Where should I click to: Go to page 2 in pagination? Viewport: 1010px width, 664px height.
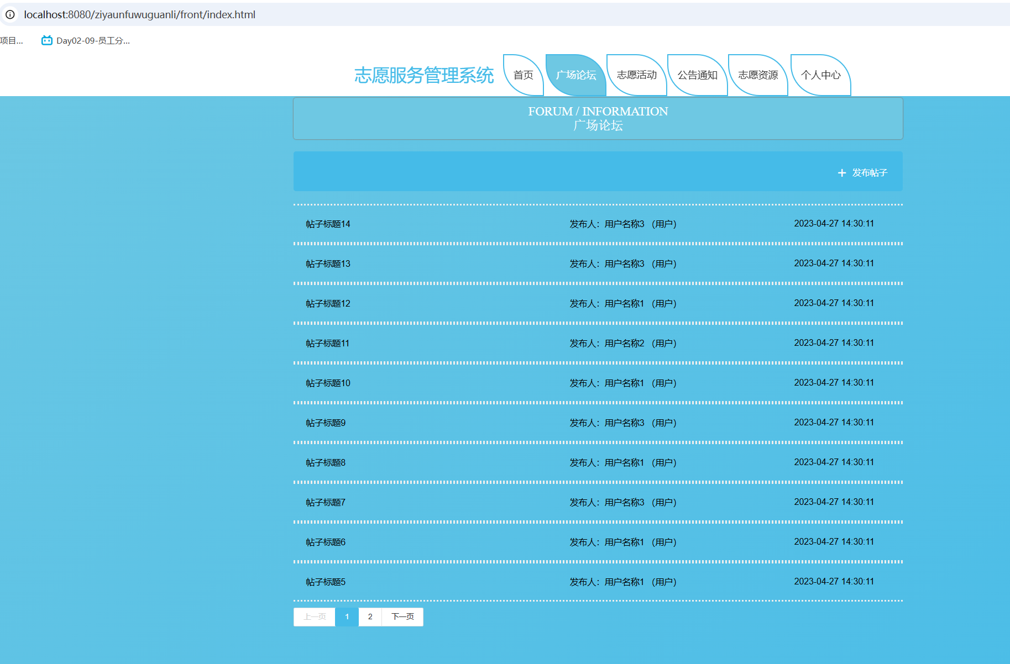pyautogui.click(x=370, y=617)
